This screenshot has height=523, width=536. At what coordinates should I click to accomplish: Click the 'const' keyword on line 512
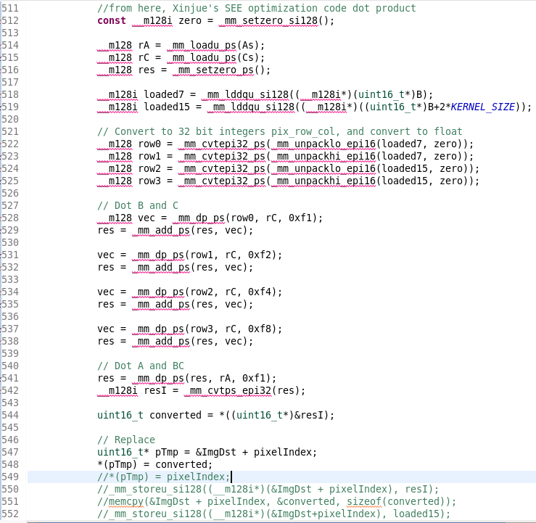[x=112, y=20]
